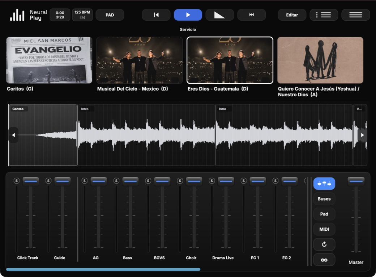Click the AG fader handle

pos(99,181)
